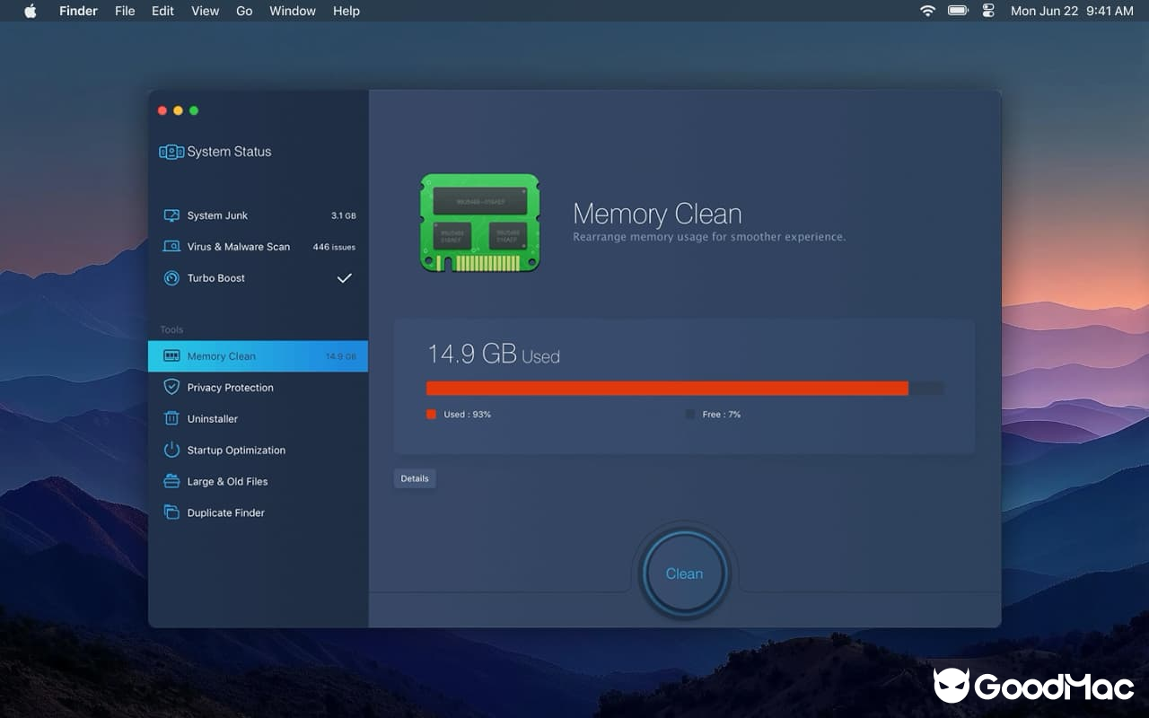Screen dimensions: 1149x718
Task: Open the Finder menu
Action: coord(78,11)
